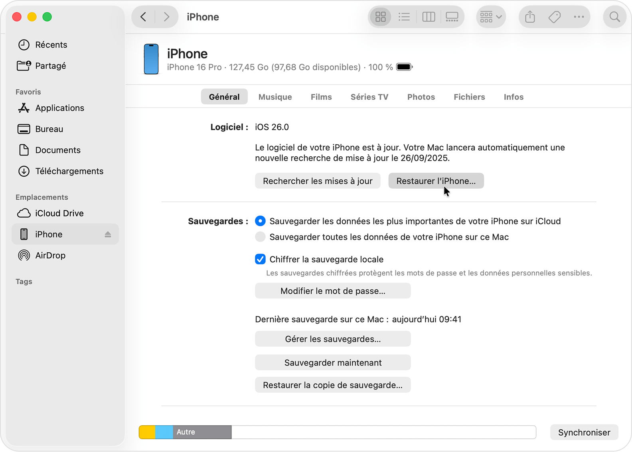Switch to icon grid view

pos(381,17)
